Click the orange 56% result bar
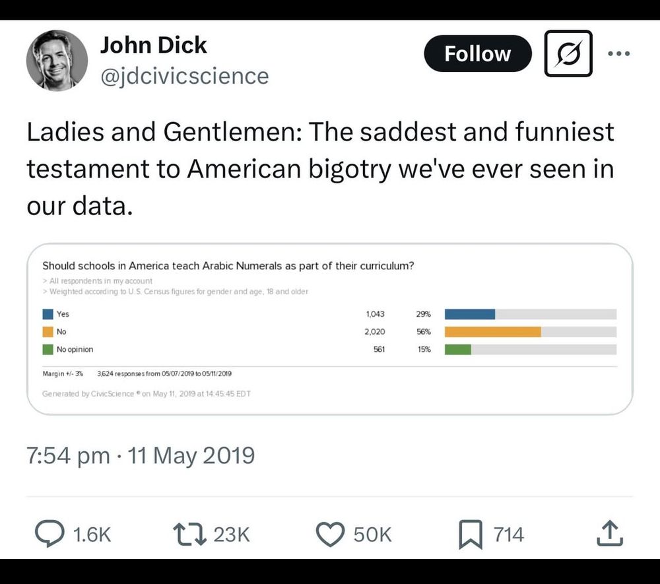660x584 pixels. point(493,332)
